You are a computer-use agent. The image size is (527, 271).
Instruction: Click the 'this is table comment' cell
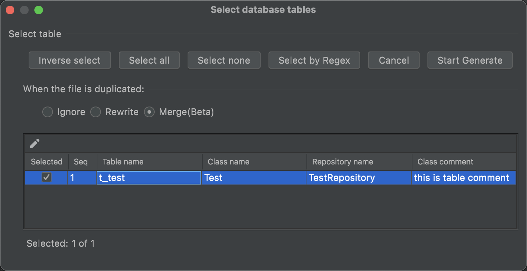[463, 178]
